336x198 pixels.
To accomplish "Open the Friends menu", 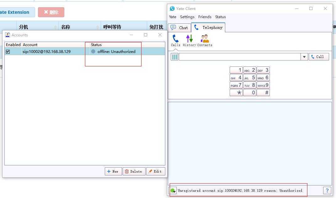I will pos(205,17).
